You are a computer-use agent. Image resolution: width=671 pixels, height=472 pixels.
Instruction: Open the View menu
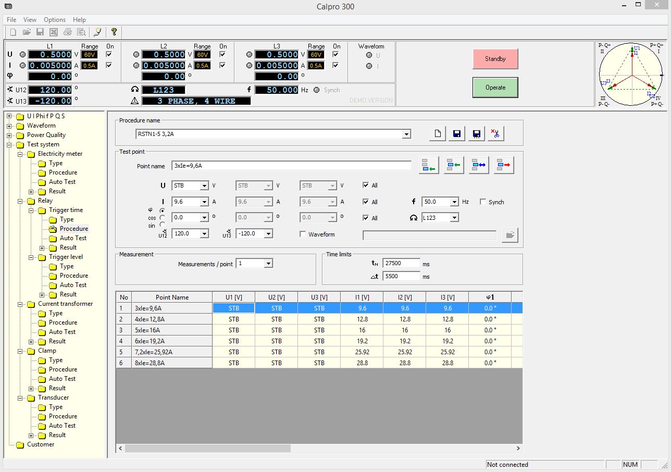(30, 20)
